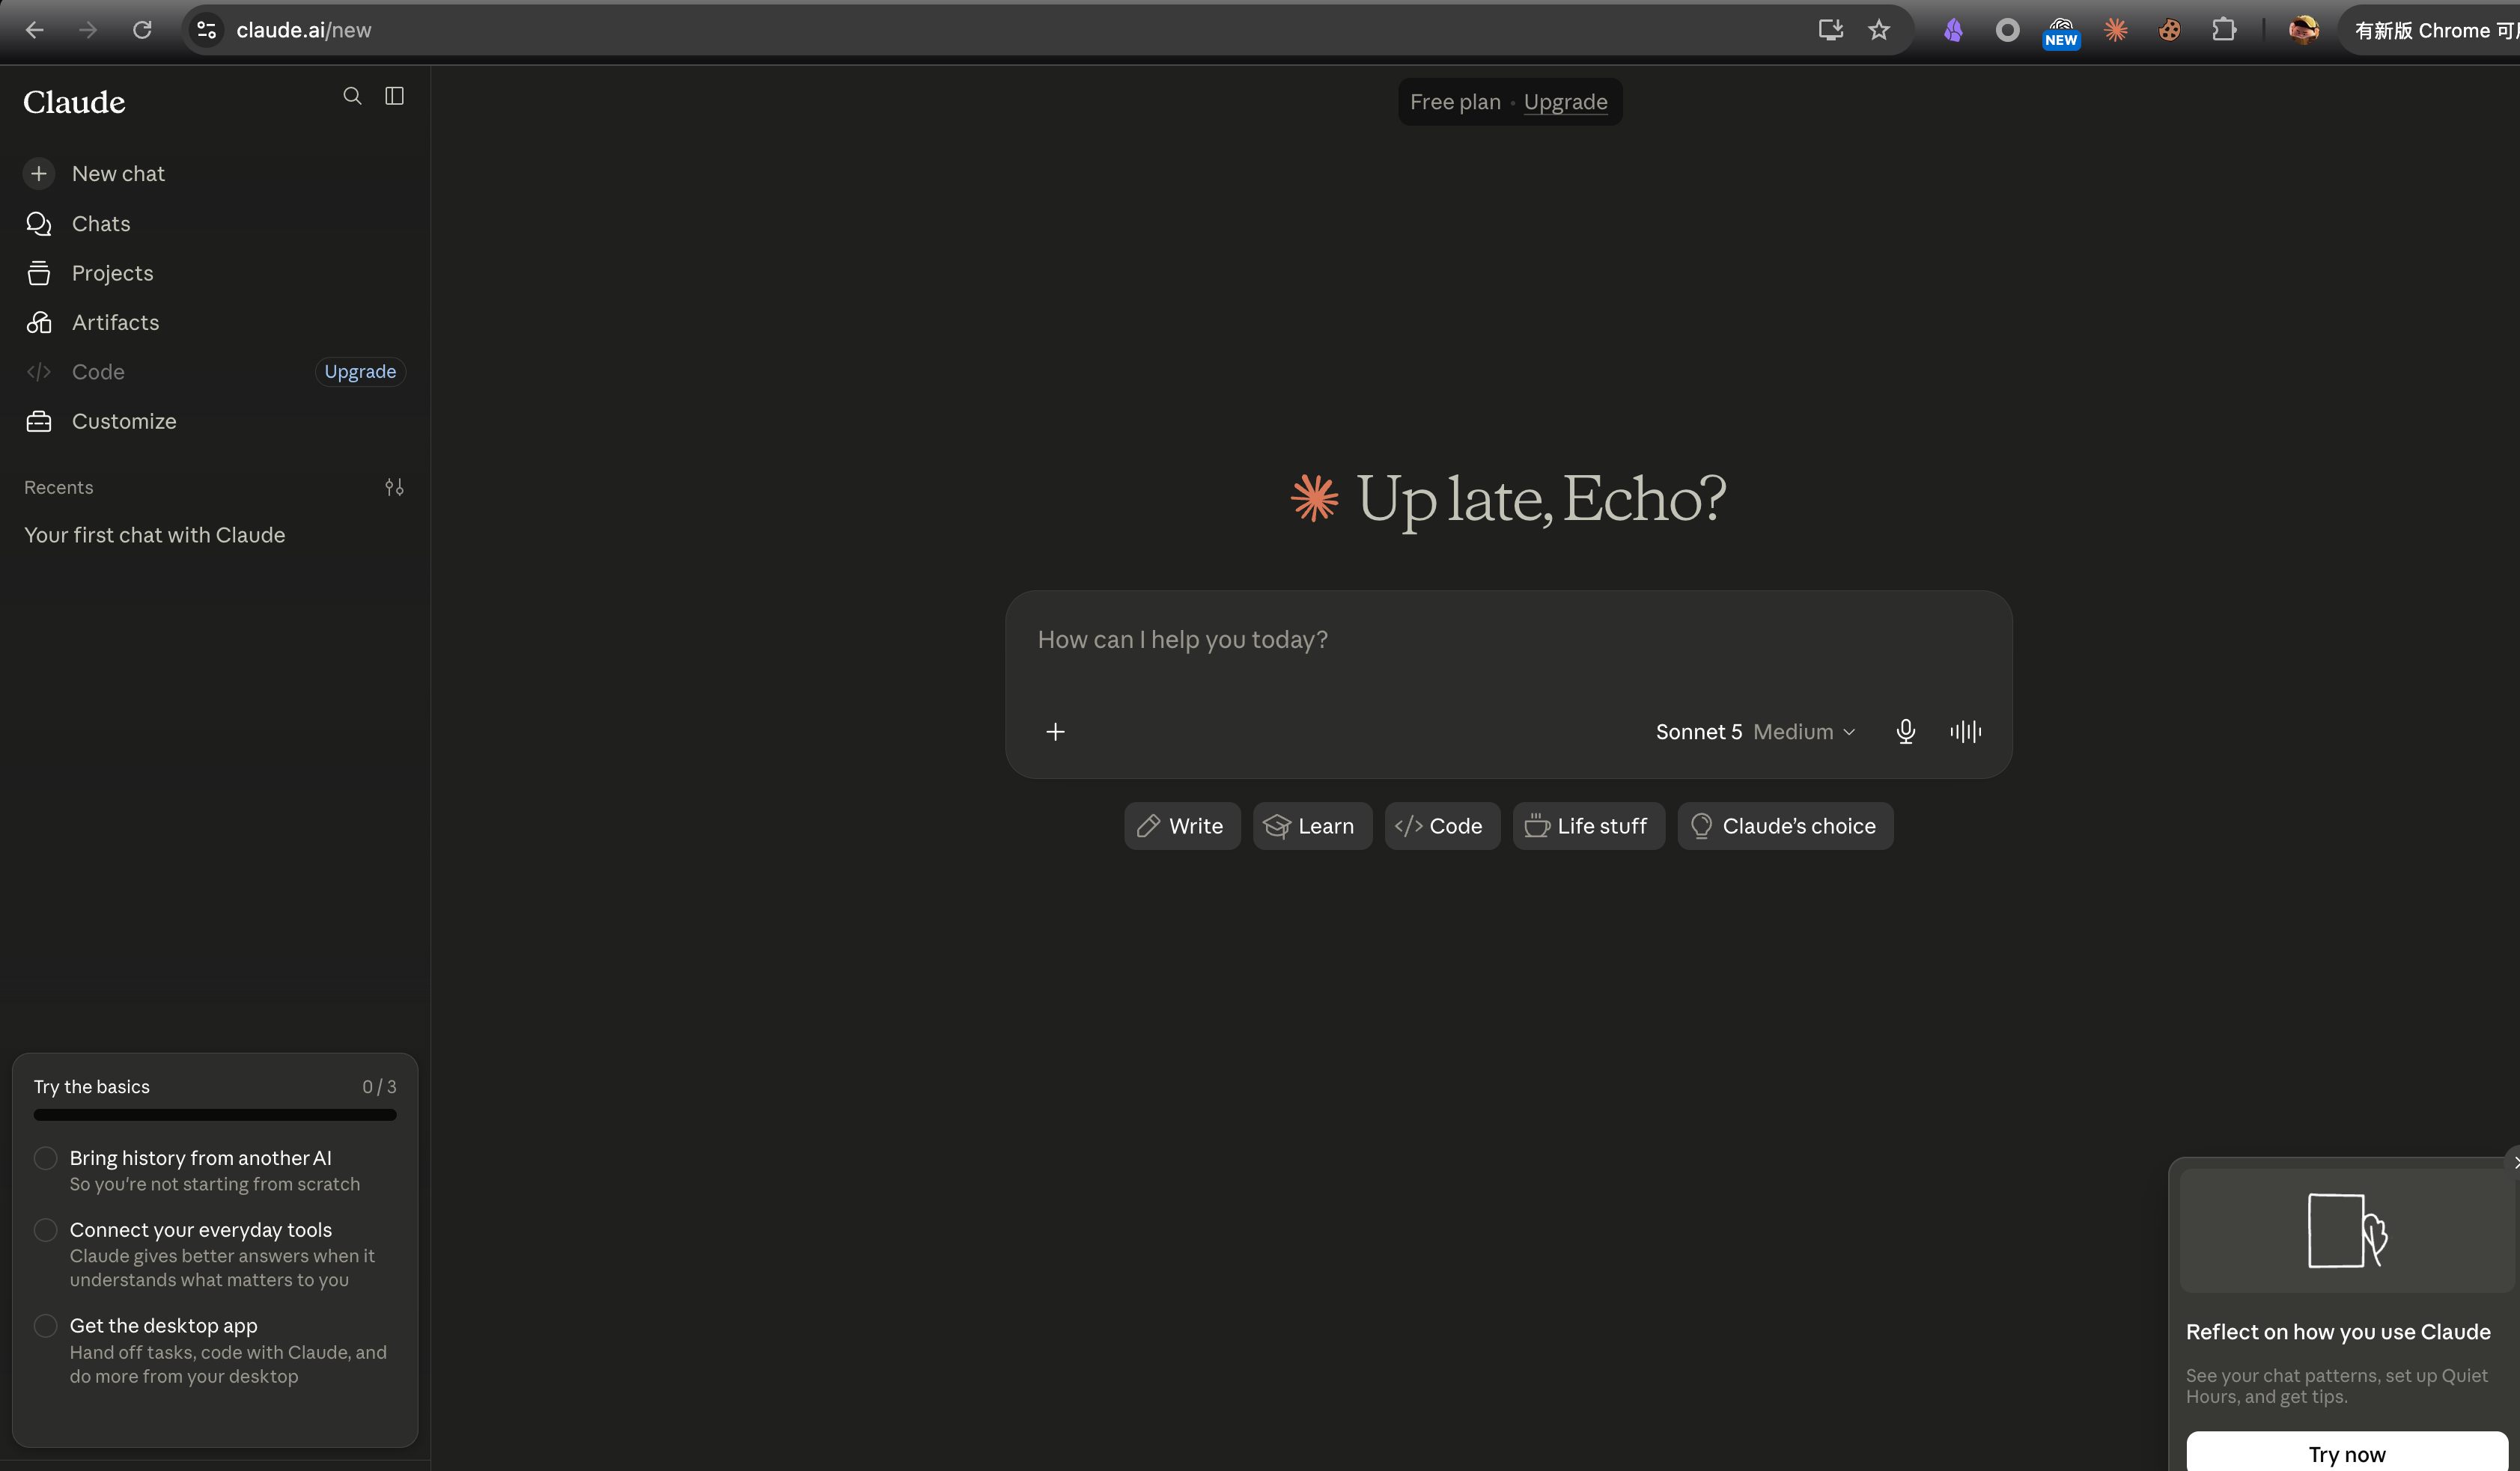Open the Extensions puzzle-piece menu

2223,30
